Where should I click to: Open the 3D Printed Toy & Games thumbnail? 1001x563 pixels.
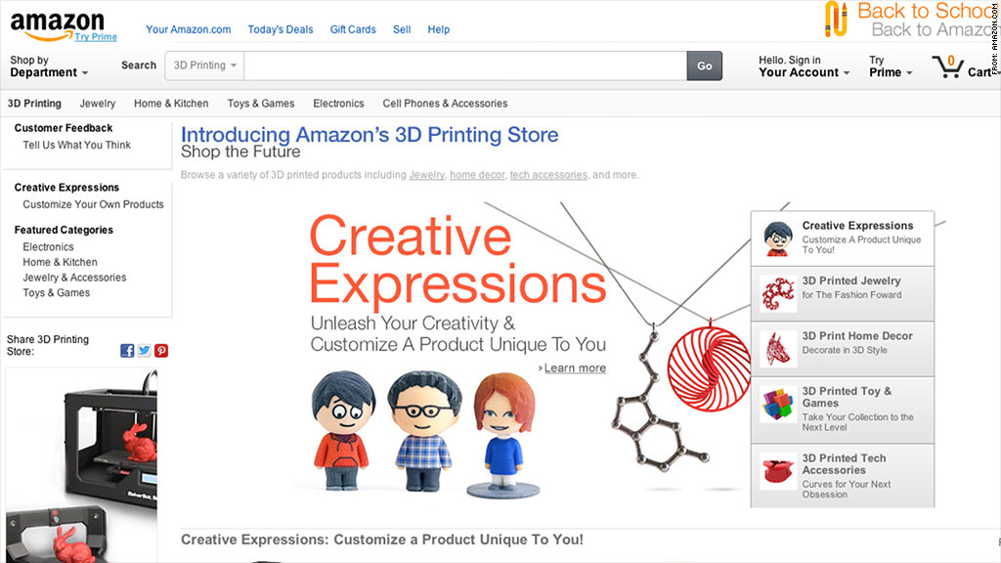click(x=777, y=405)
